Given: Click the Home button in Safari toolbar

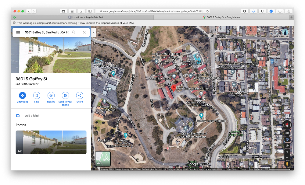Looking at the screenshot, I should [x=72, y=11].
